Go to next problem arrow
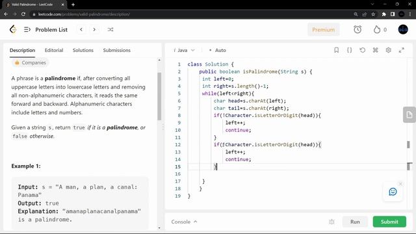The height and width of the screenshot is (234, 416). point(94,29)
